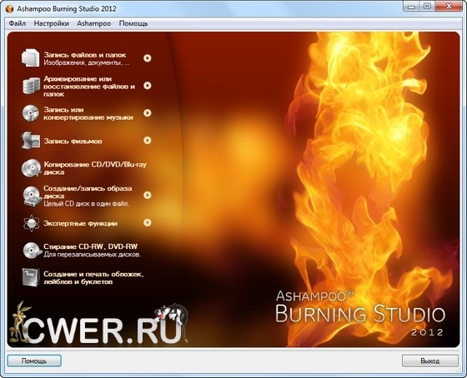This screenshot has width=467, height=378.
Task: Click the backup/restore database disks icon
Action: coord(31,86)
